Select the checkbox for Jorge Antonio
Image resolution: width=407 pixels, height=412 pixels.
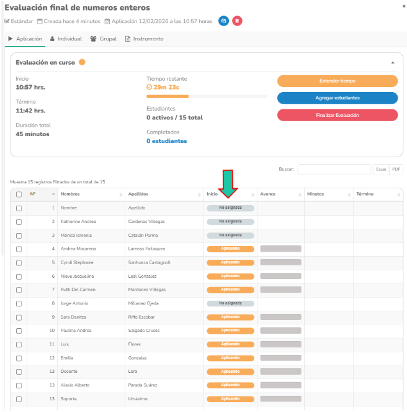(19, 303)
